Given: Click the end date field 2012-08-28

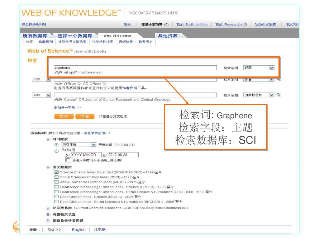Looking at the screenshot, I should (123, 155).
